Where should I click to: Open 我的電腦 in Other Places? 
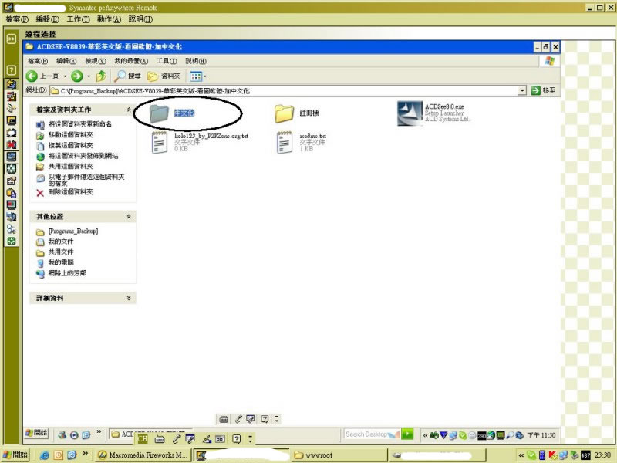point(61,262)
